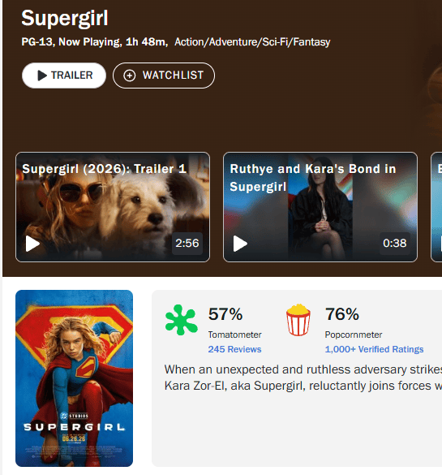442x475 pixels.
Task: Click the 2:56 duration badge on trailer
Action: 187,244
